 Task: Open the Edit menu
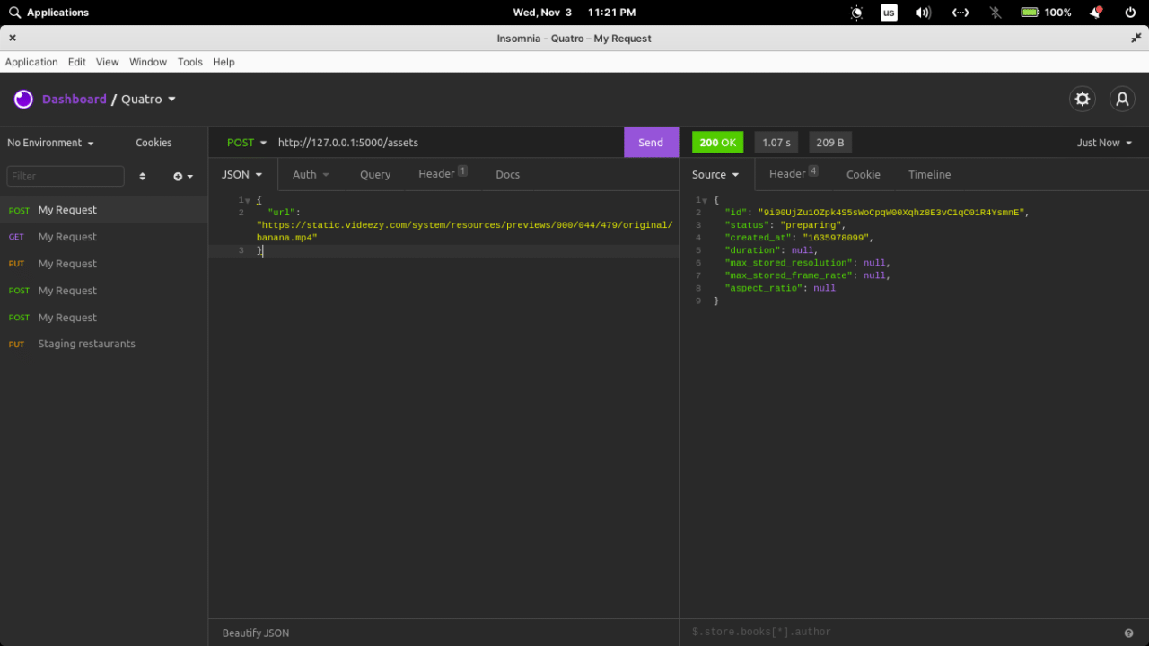point(77,62)
